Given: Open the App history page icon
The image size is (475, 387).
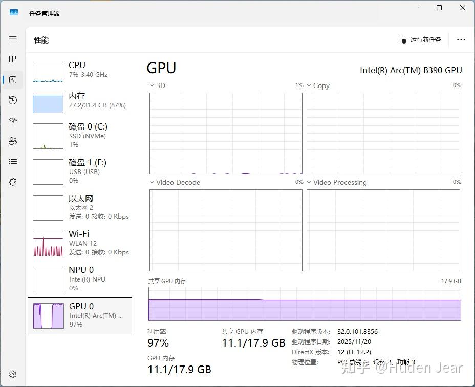Looking at the screenshot, I should click(13, 100).
